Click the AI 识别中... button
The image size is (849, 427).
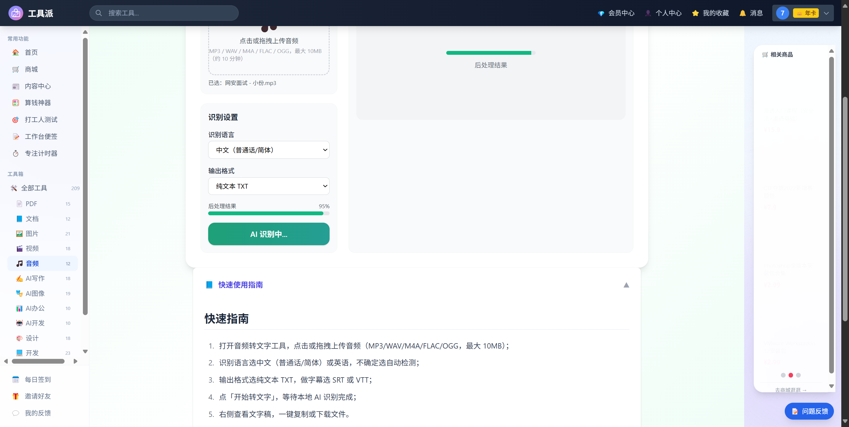point(269,234)
